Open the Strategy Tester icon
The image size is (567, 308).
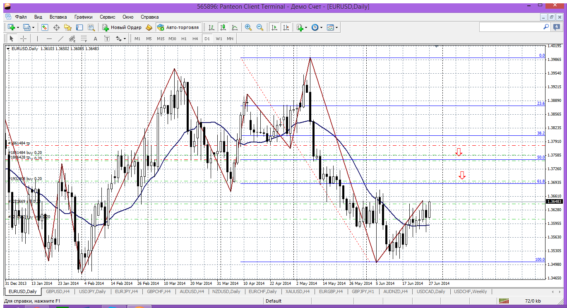(91, 27)
